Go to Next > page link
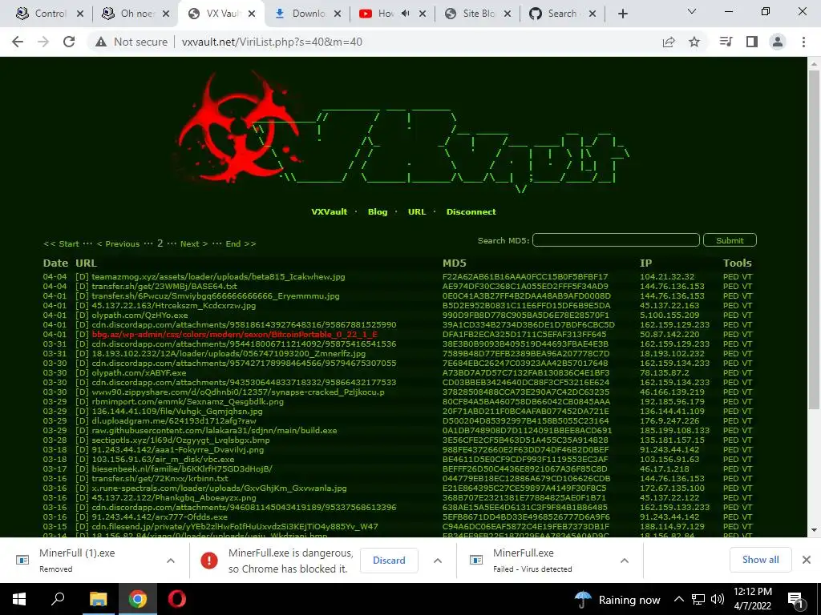Image resolution: width=821 pixels, height=615 pixels. (194, 243)
